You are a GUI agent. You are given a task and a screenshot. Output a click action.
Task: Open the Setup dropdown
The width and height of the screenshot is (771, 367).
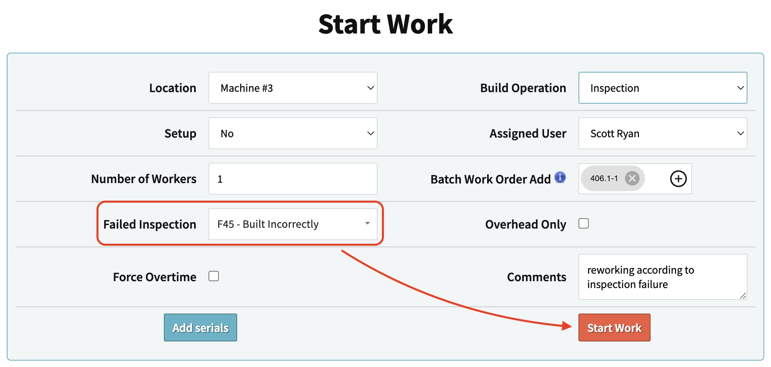(293, 133)
